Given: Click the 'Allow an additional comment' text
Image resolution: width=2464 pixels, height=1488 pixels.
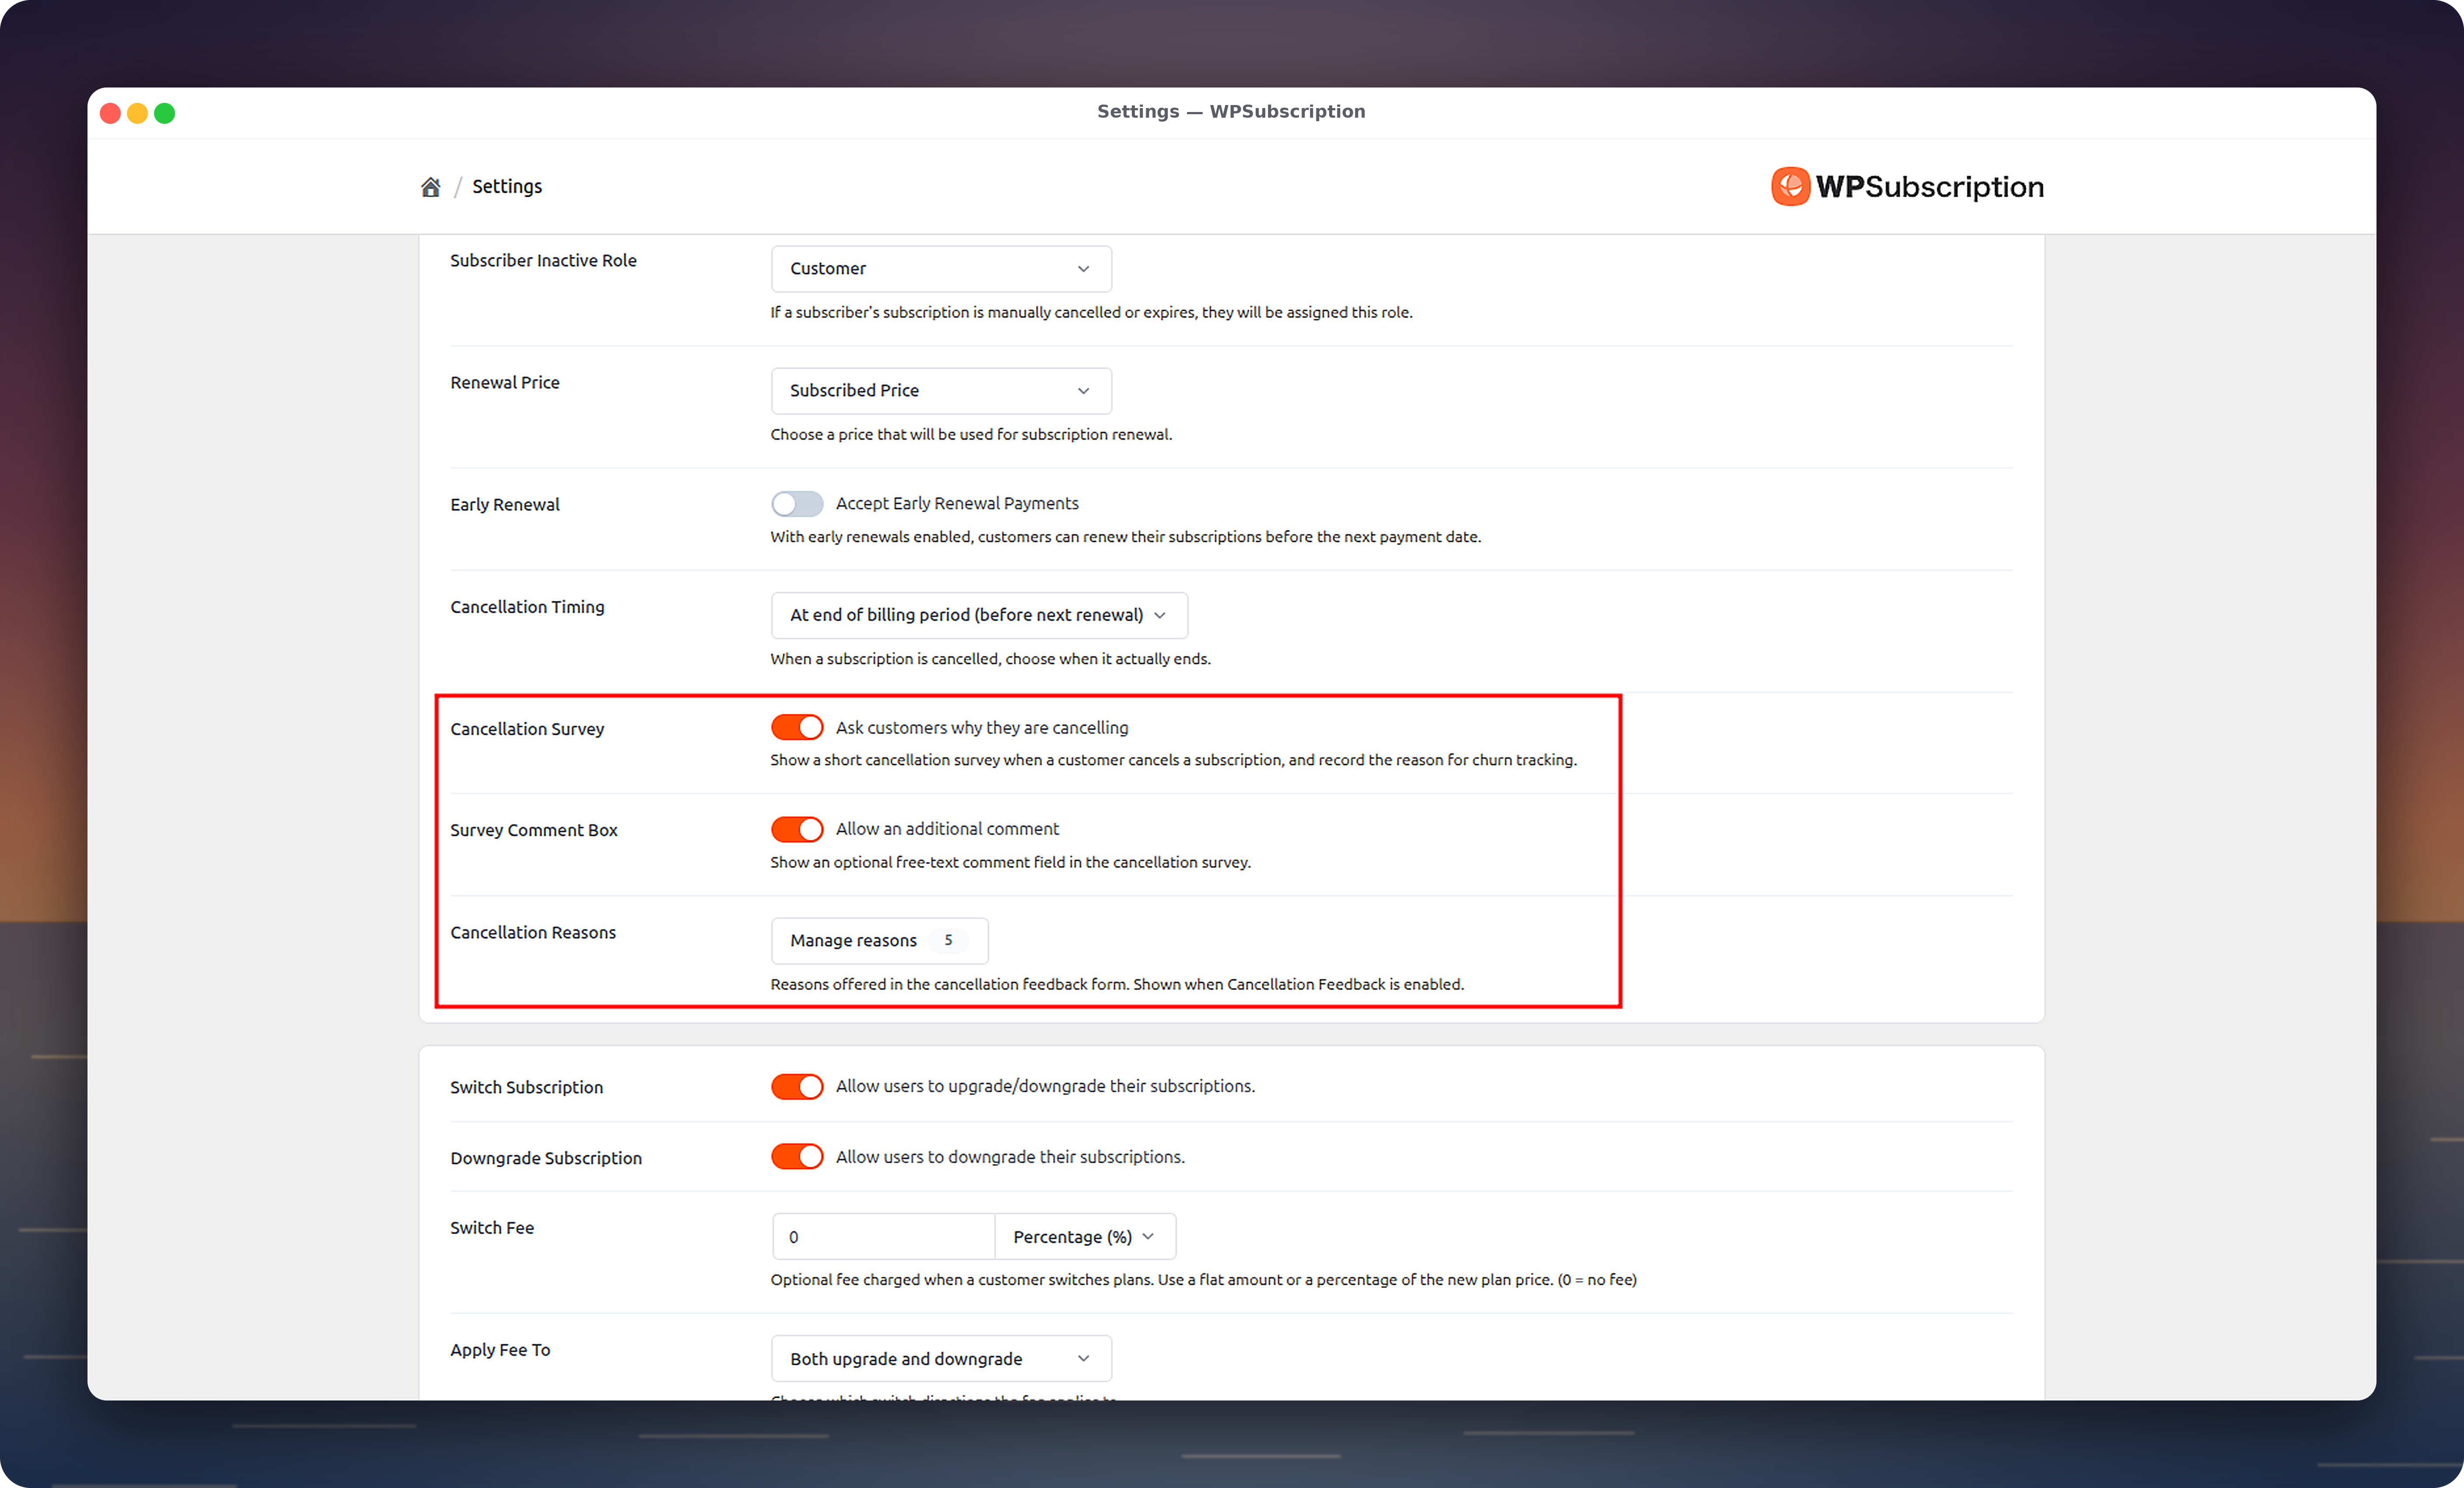Looking at the screenshot, I should tap(947, 829).
